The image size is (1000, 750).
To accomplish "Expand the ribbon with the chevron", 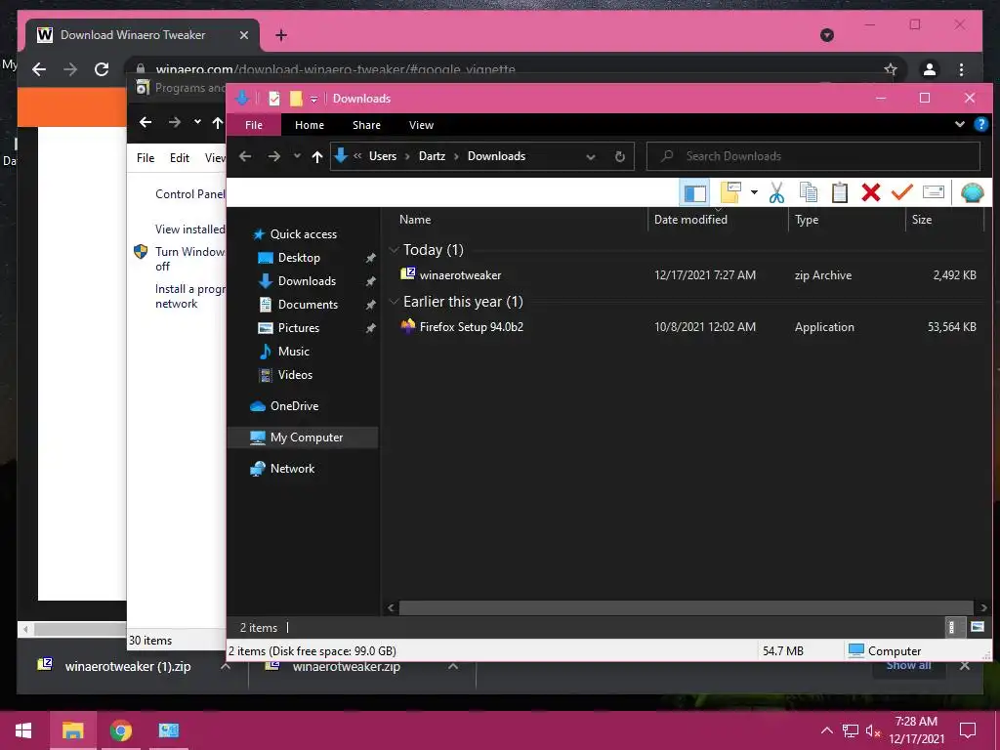I will [959, 124].
